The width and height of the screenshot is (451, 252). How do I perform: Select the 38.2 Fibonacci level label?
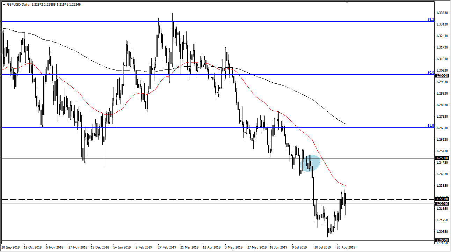coord(430,20)
